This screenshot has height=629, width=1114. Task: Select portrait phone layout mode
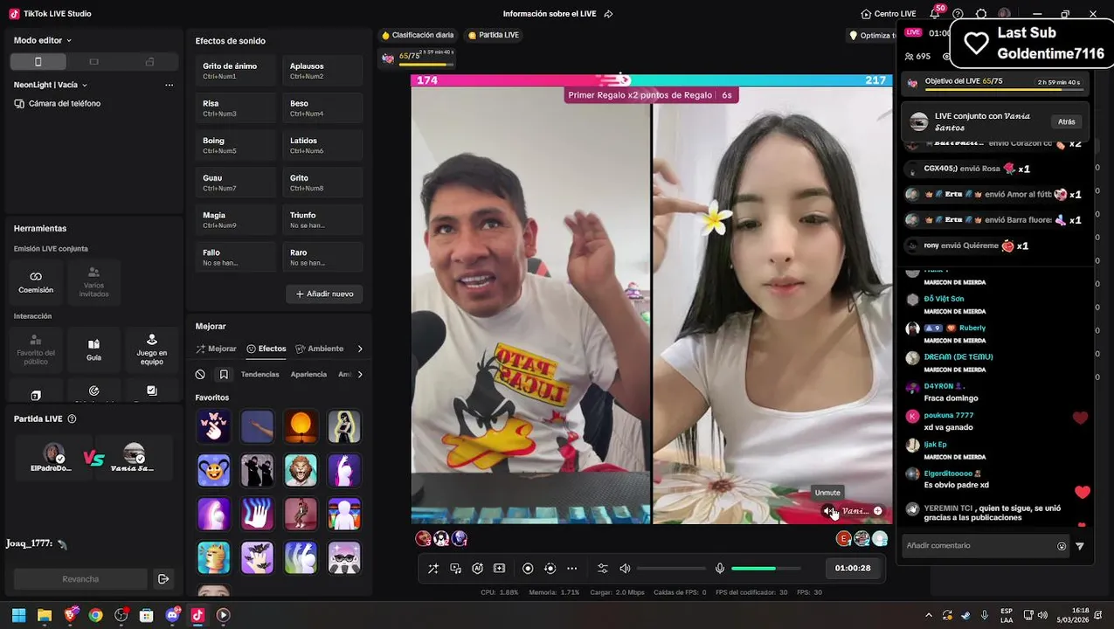38,62
